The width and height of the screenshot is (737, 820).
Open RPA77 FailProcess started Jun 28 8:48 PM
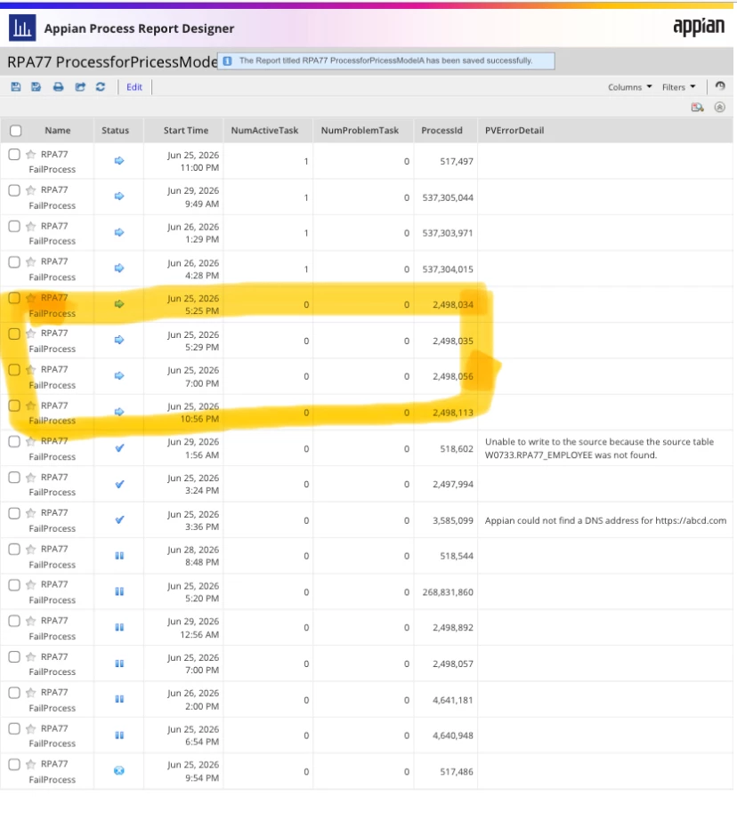coord(53,557)
